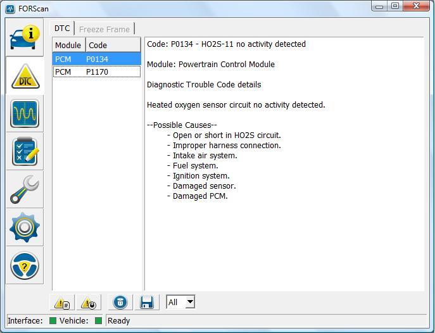Select the P0134 code row
Viewport: 435px width, 333px height.
click(x=96, y=59)
